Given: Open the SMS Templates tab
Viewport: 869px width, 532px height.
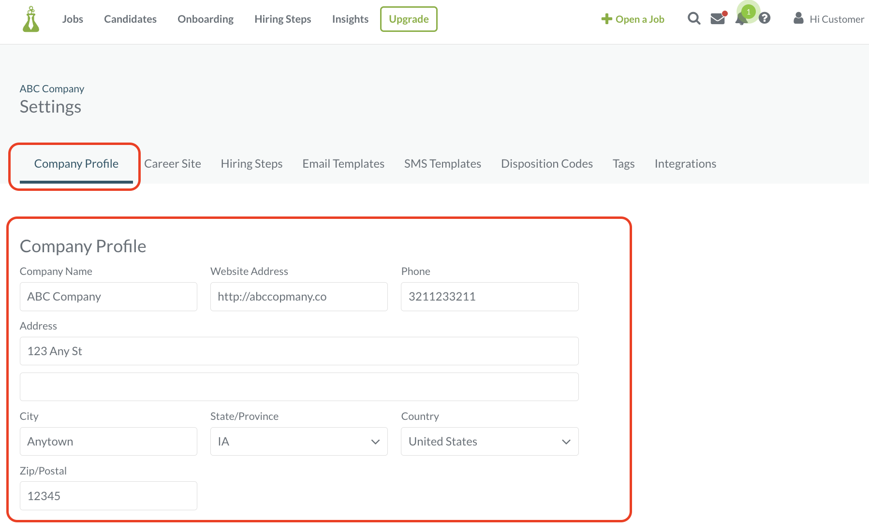Looking at the screenshot, I should 442,164.
